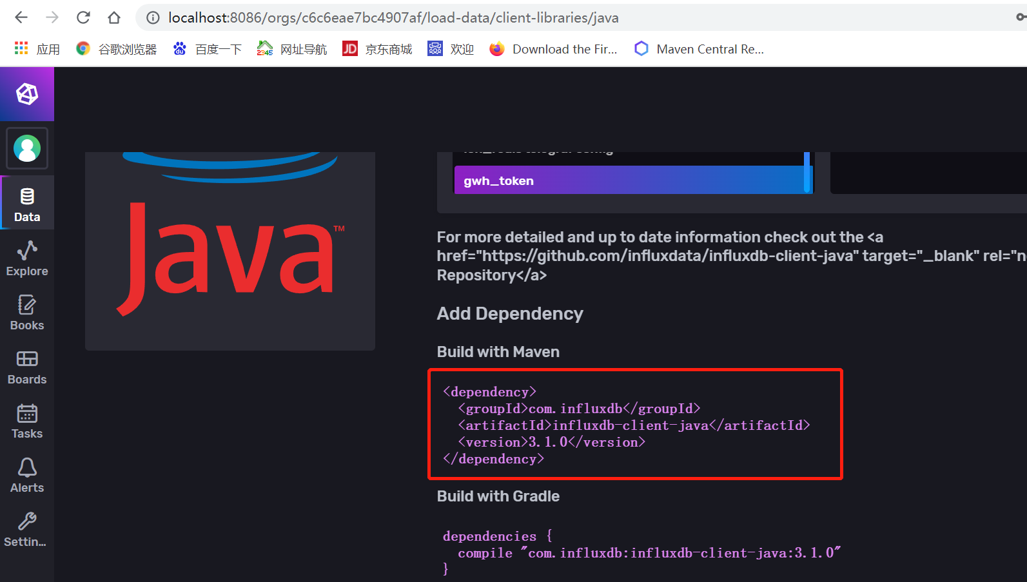Reload the current page
The width and height of the screenshot is (1027, 582).
coord(83,17)
